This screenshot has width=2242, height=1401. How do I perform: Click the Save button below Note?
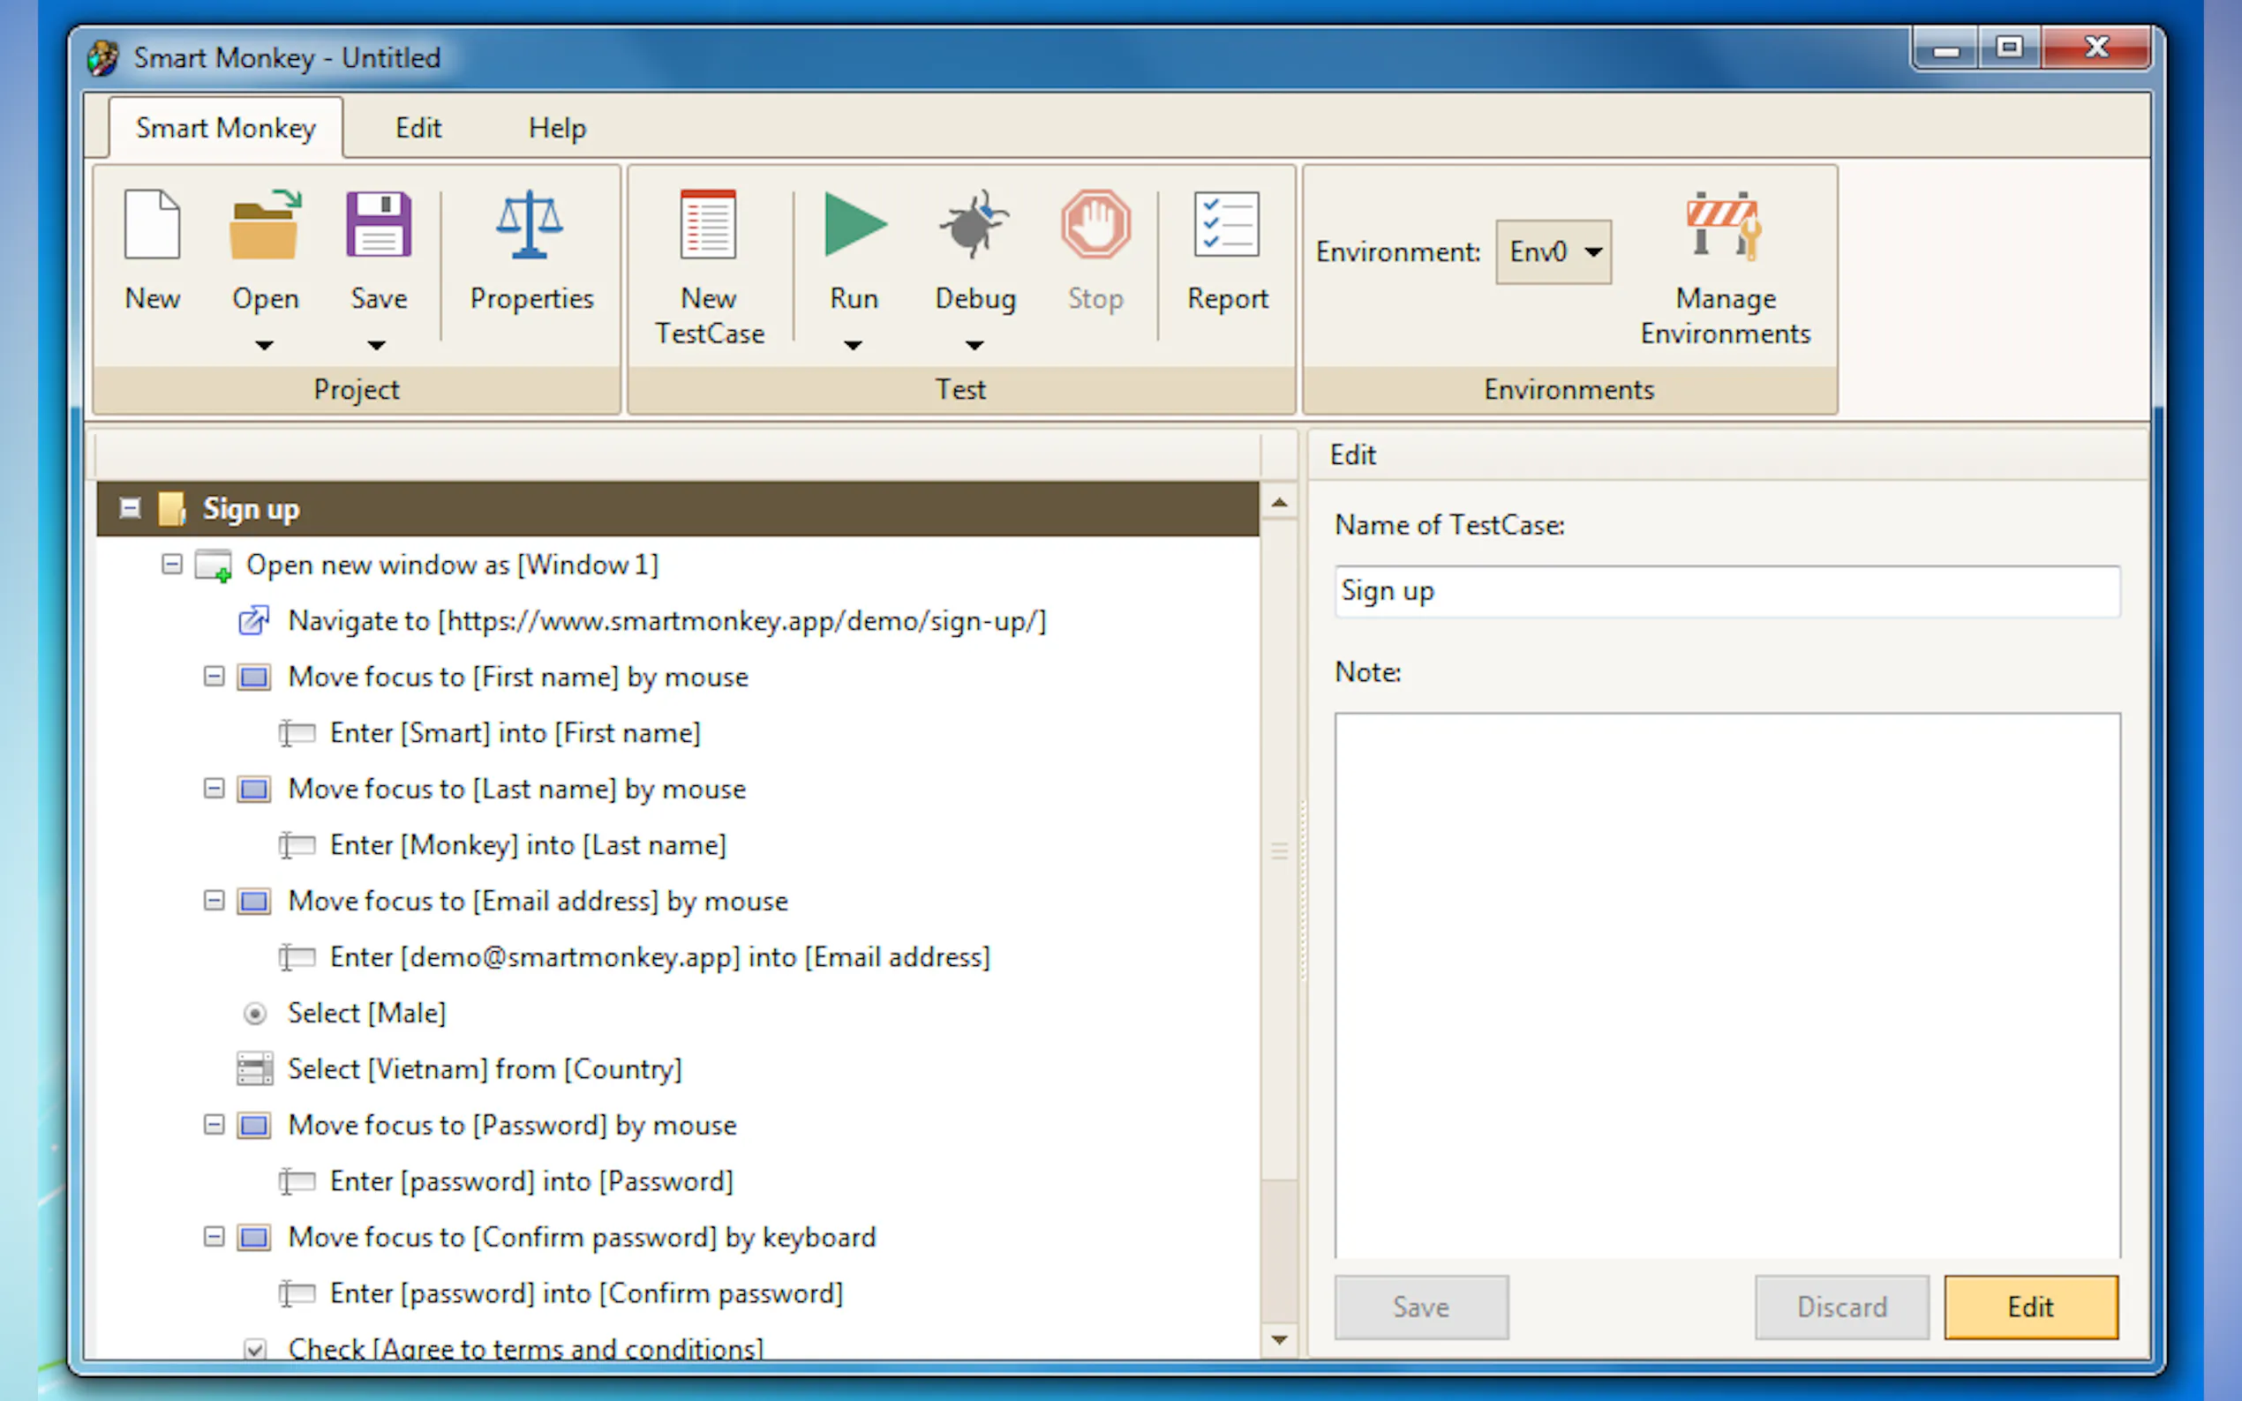pyautogui.click(x=1421, y=1307)
